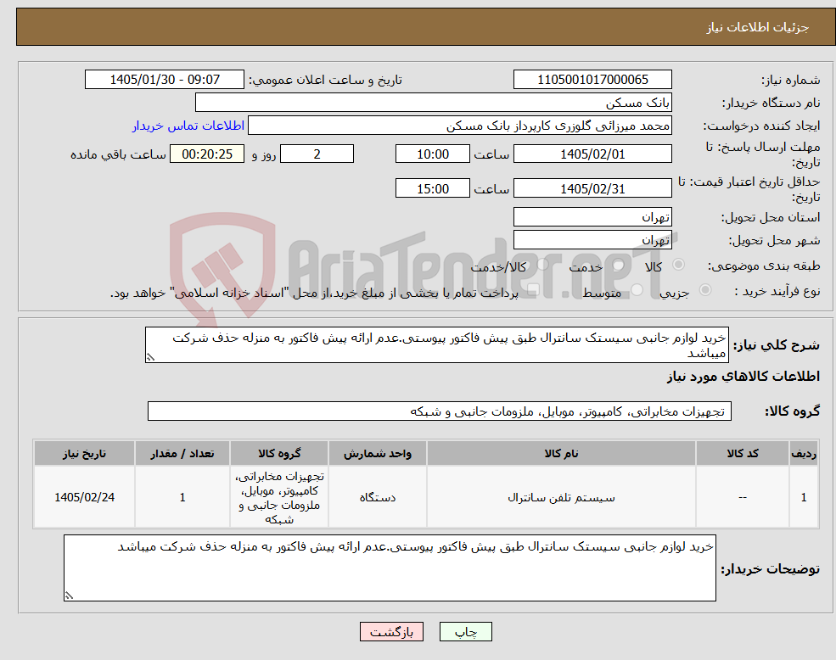Click the 15:00 validity hour field

point(432,188)
